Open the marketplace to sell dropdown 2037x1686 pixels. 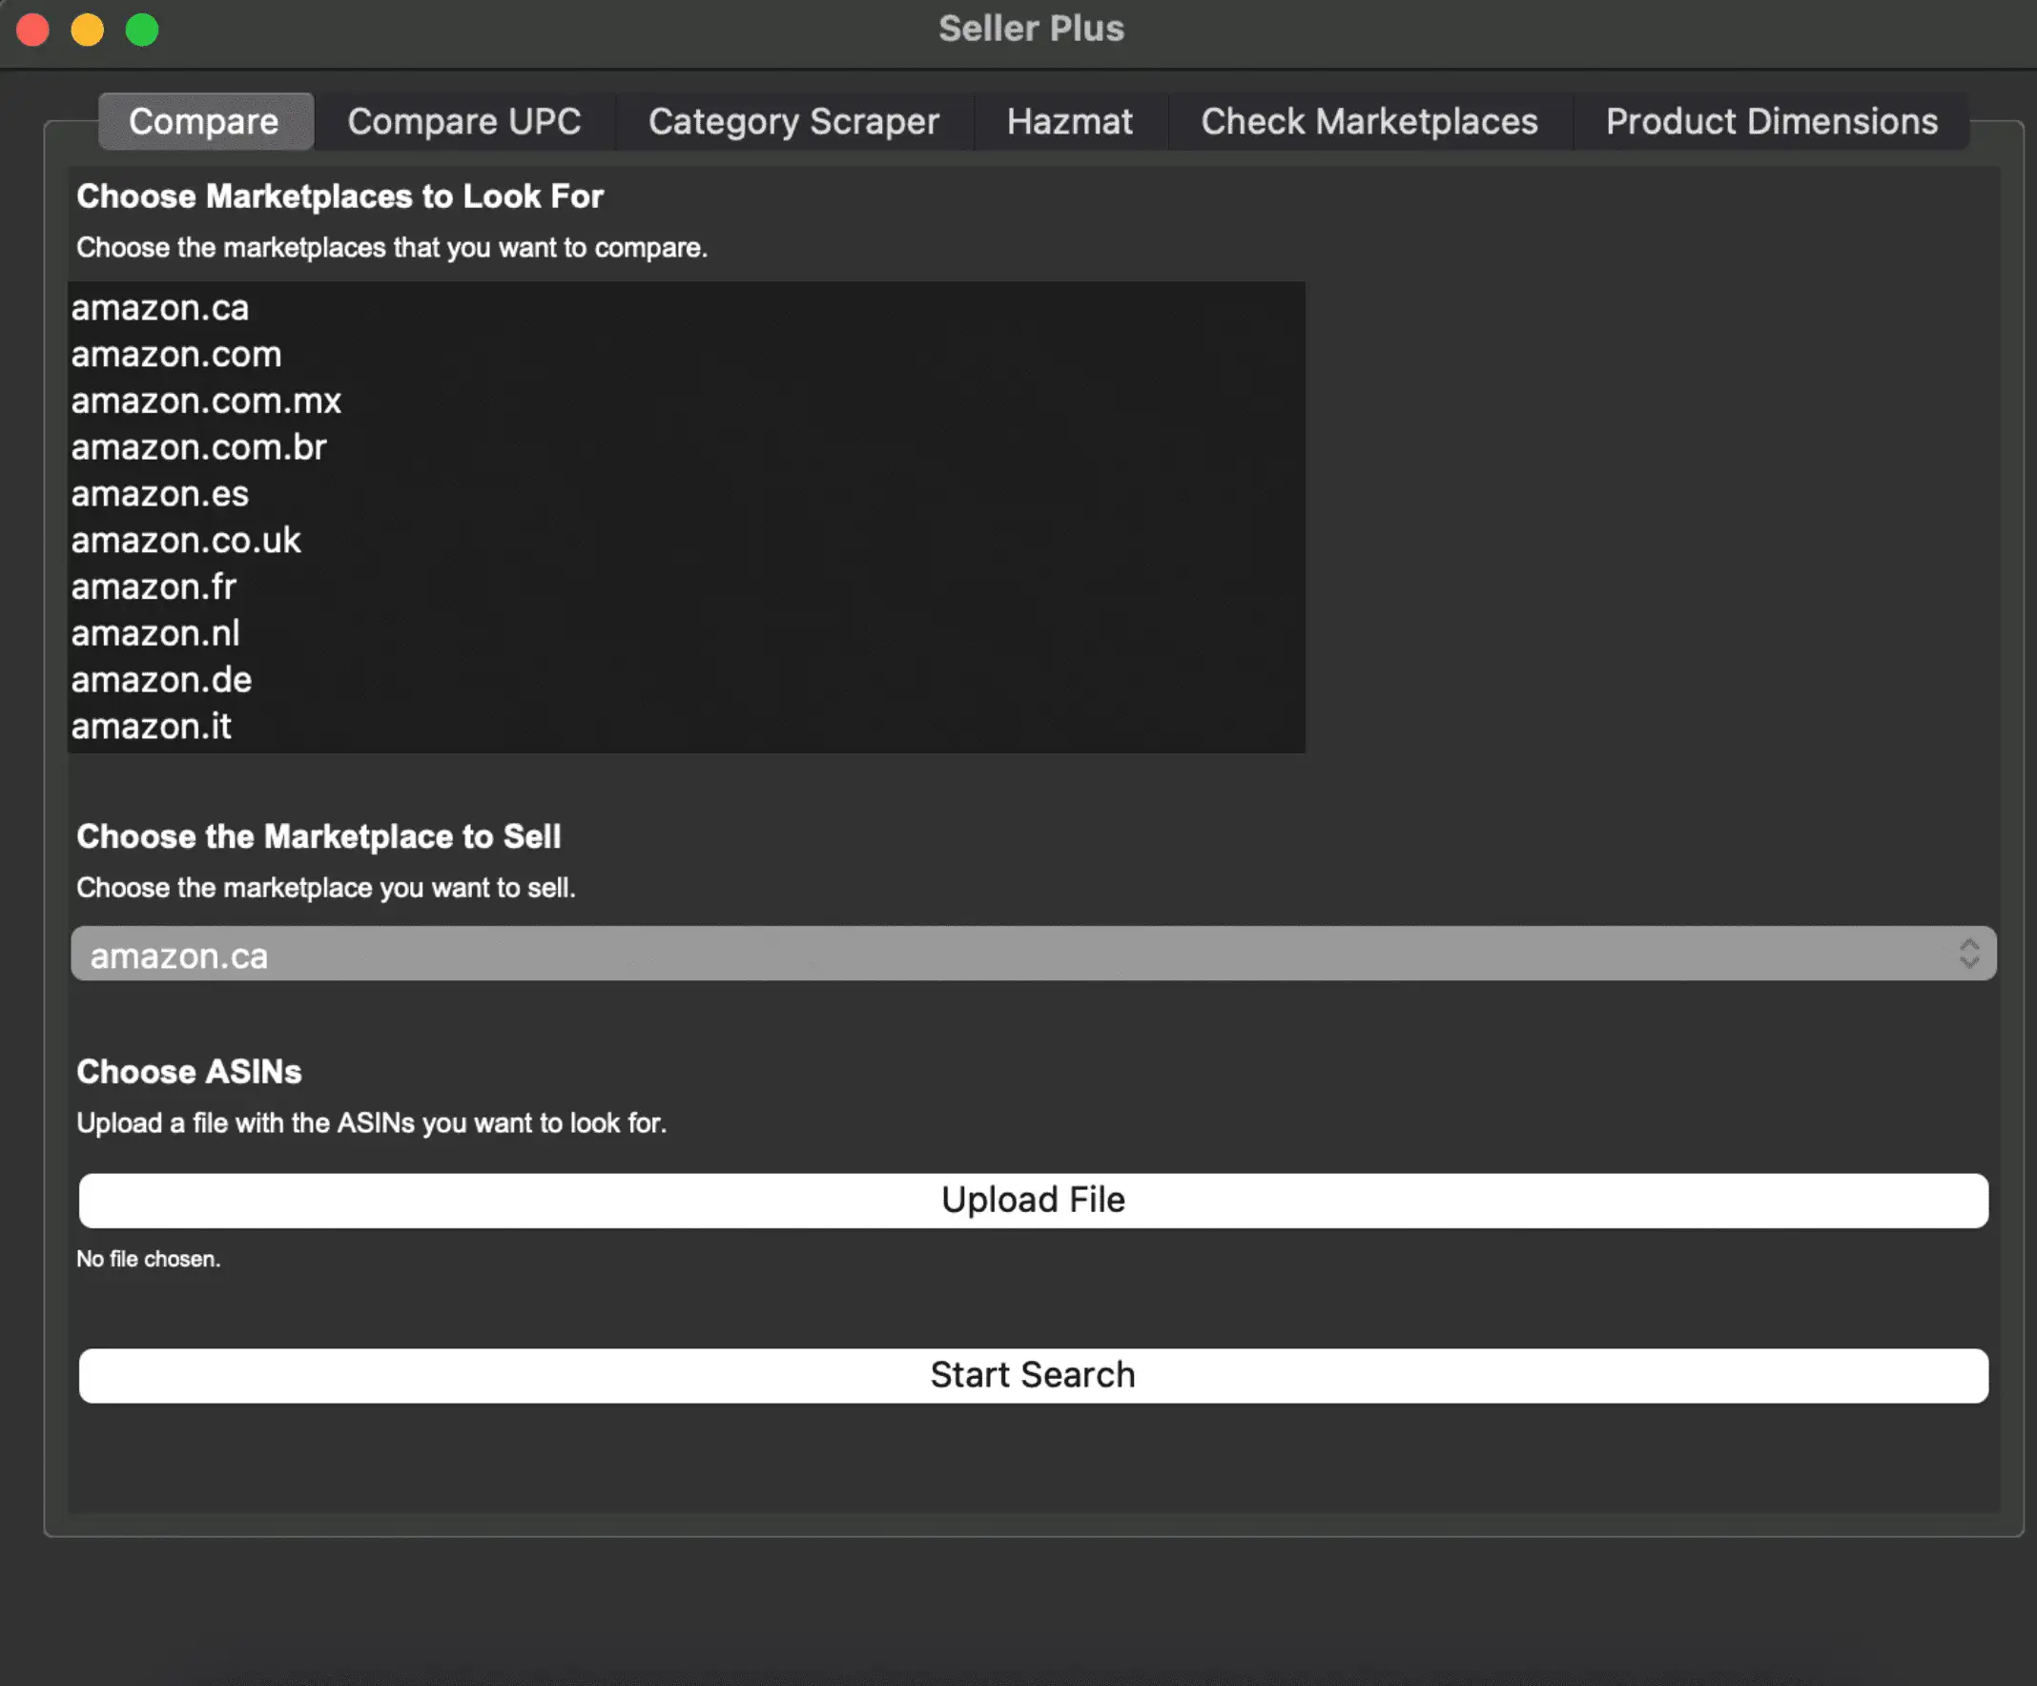click(1033, 955)
